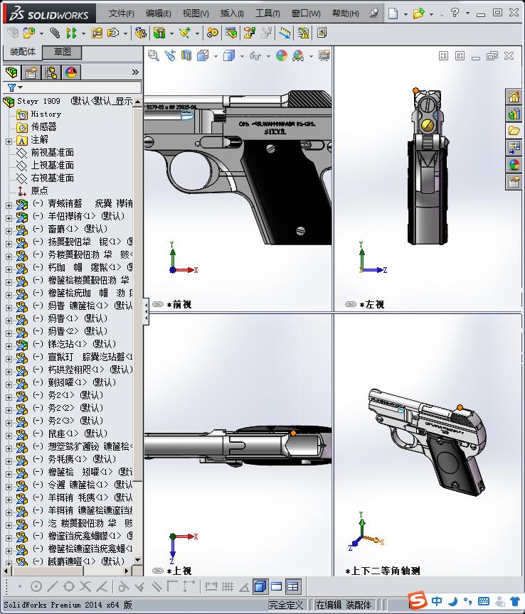Open the 窗口(W) menu
Viewport: 525px width, 614px height.
coord(306,14)
